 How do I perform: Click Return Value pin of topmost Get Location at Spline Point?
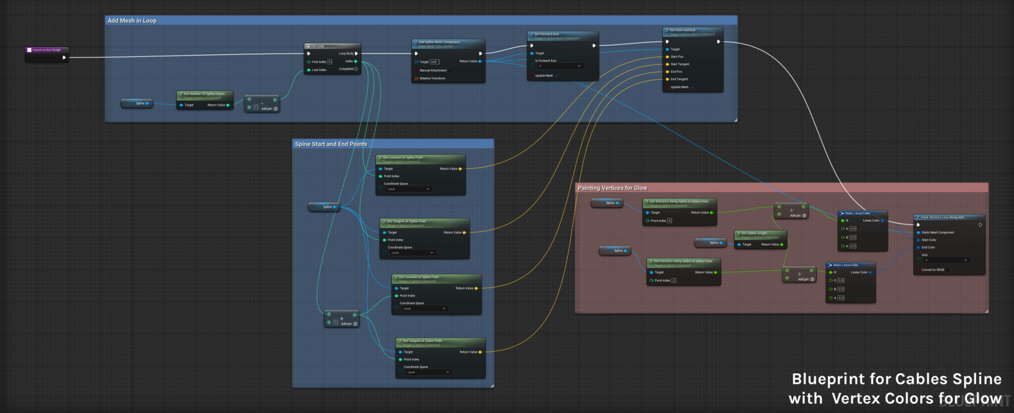461,169
